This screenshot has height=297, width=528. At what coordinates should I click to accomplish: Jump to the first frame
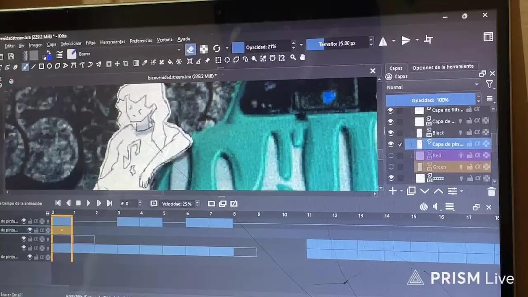coord(58,203)
